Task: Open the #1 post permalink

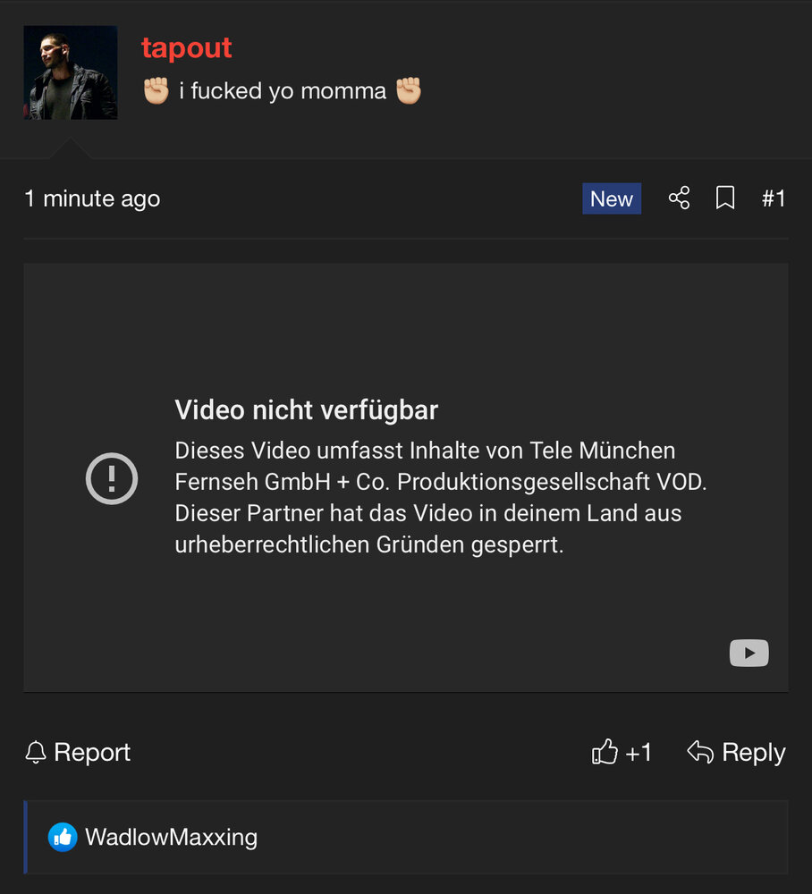Action: click(774, 198)
